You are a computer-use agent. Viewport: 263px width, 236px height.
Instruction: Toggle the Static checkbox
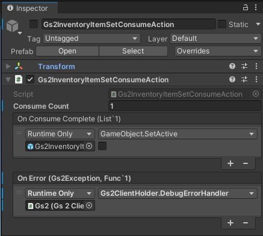222,24
